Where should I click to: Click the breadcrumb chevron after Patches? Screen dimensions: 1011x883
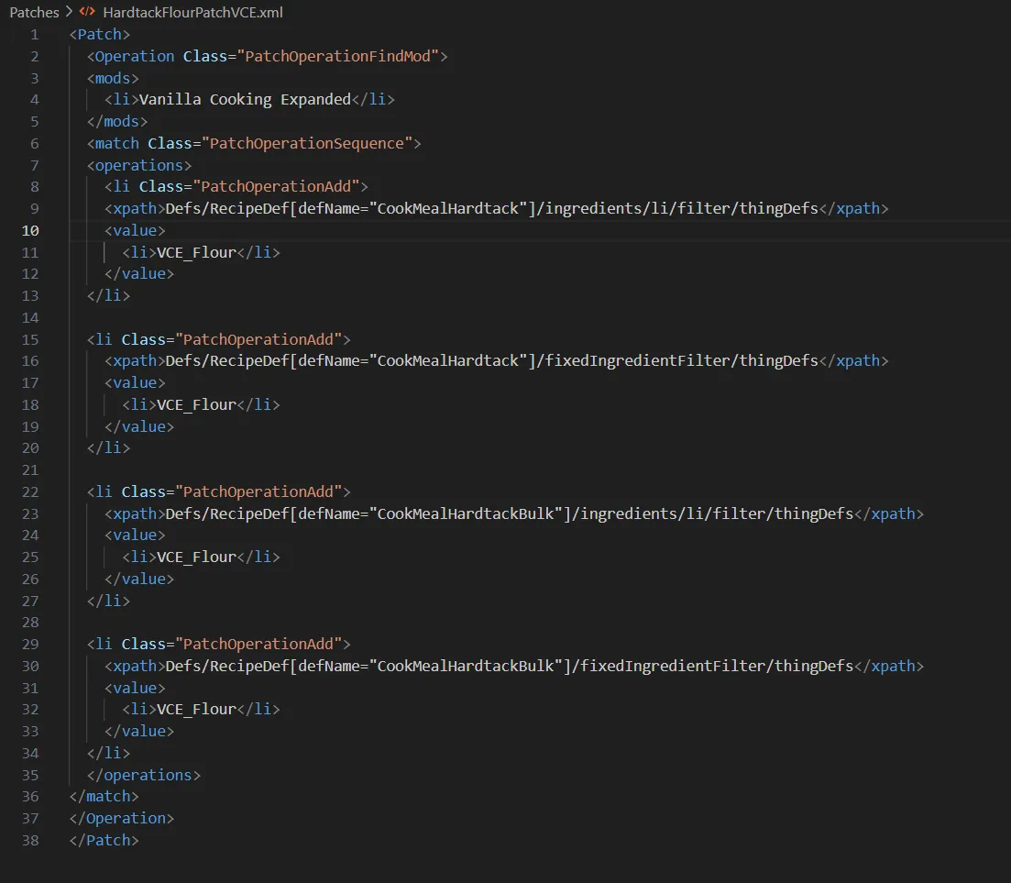pyautogui.click(x=69, y=13)
